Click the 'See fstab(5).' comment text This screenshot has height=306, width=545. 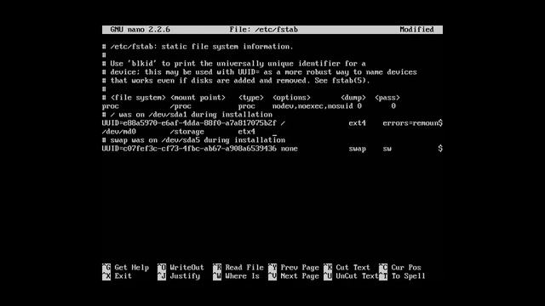point(342,81)
